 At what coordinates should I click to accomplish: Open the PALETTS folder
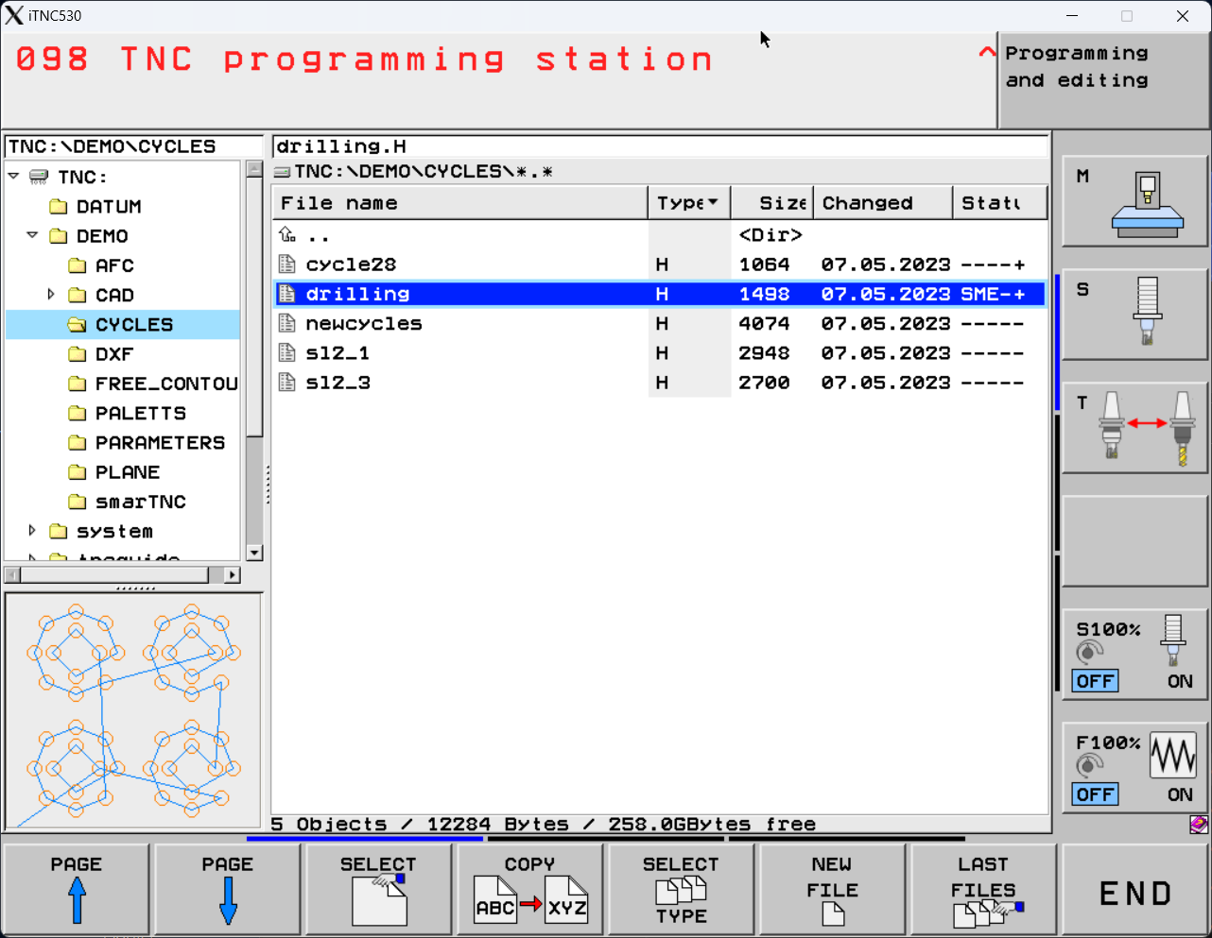coord(128,413)
